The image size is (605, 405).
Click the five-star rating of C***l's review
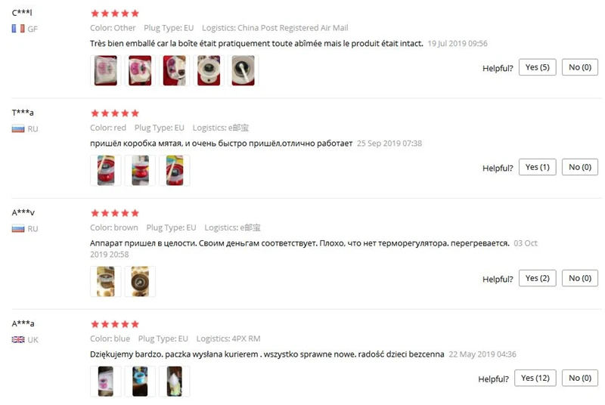click(115, 14)
